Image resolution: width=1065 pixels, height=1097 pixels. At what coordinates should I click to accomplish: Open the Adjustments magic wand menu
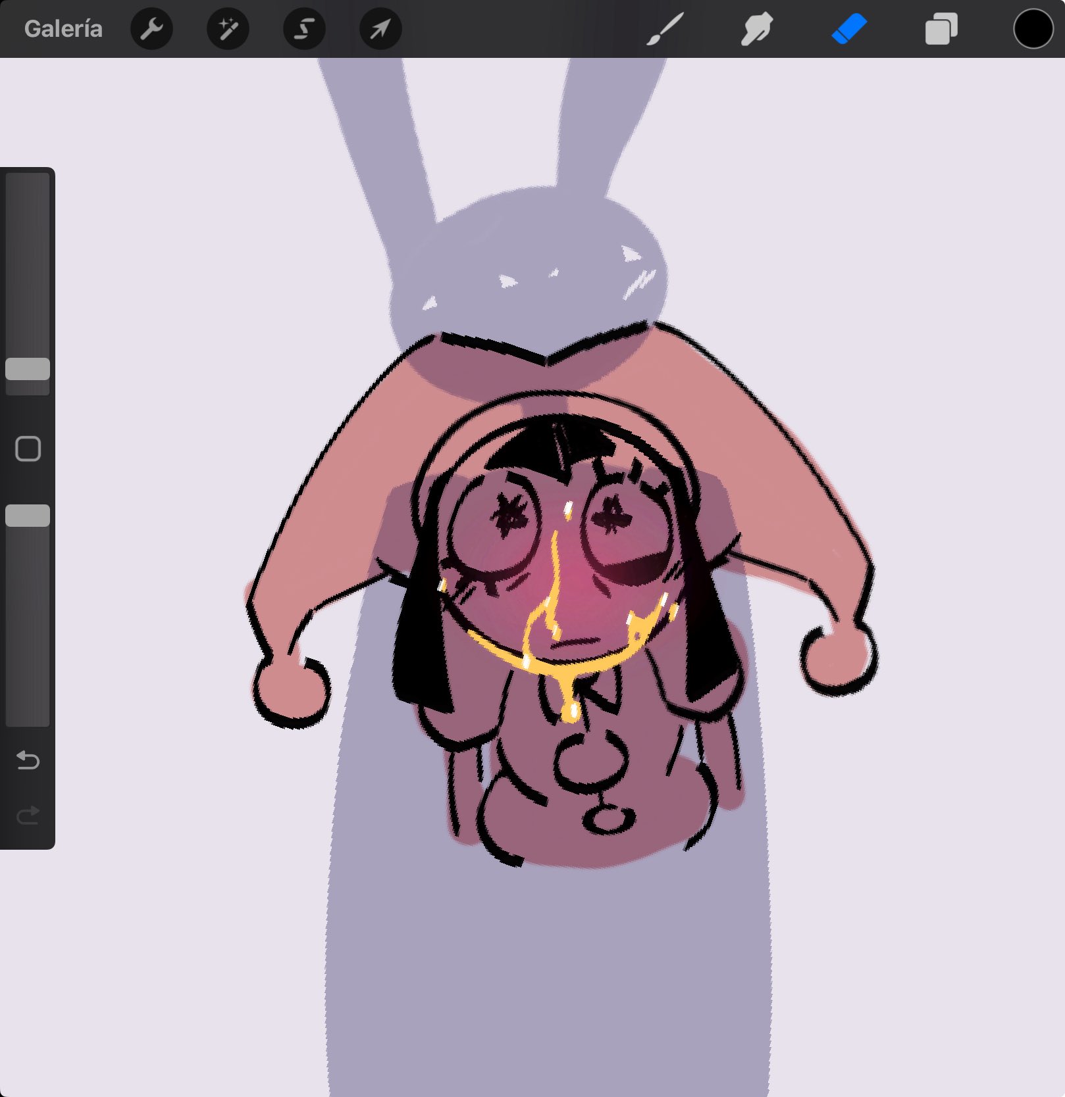click(228, 29)
